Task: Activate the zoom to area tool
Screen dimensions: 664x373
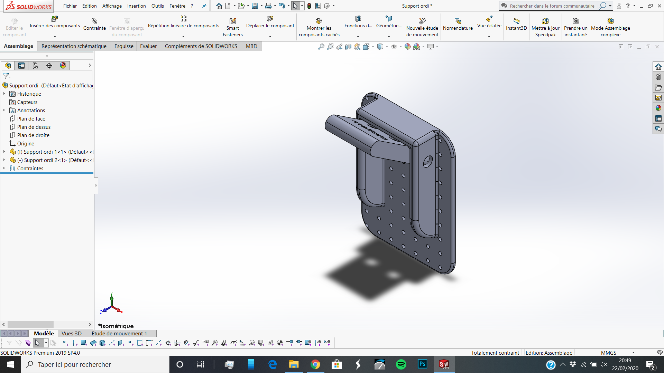Action: pos(330,47)
